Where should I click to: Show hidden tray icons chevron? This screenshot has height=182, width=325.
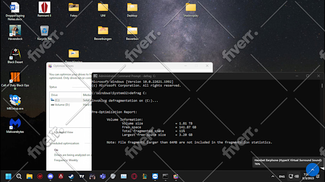(x=273, y=176)
